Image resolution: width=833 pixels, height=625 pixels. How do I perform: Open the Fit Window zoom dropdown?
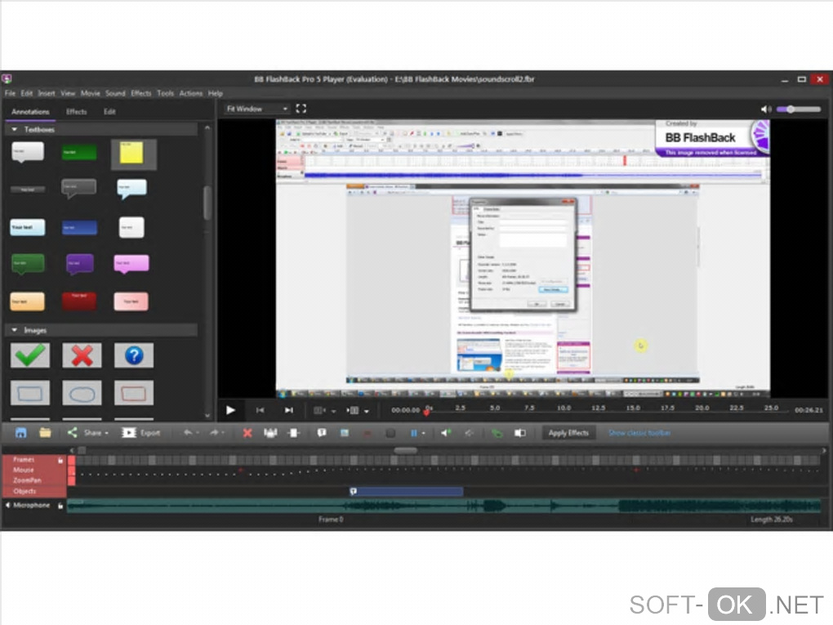256,109
